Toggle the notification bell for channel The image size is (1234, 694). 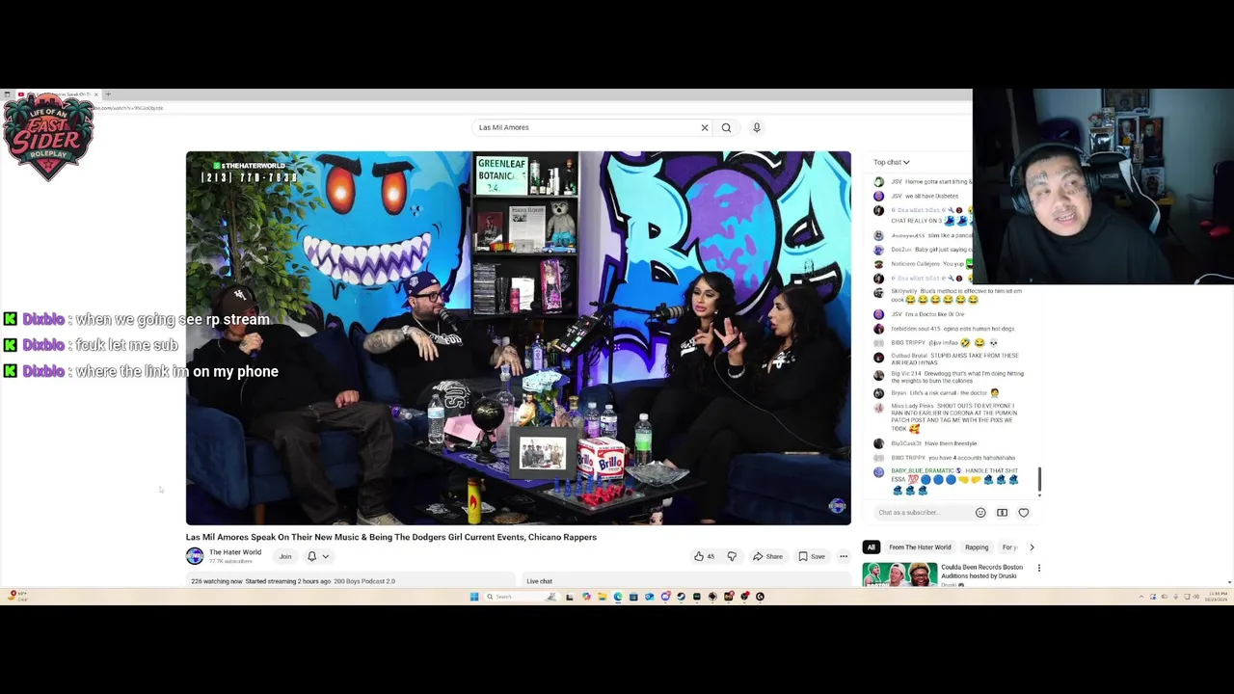pos(311,556)
